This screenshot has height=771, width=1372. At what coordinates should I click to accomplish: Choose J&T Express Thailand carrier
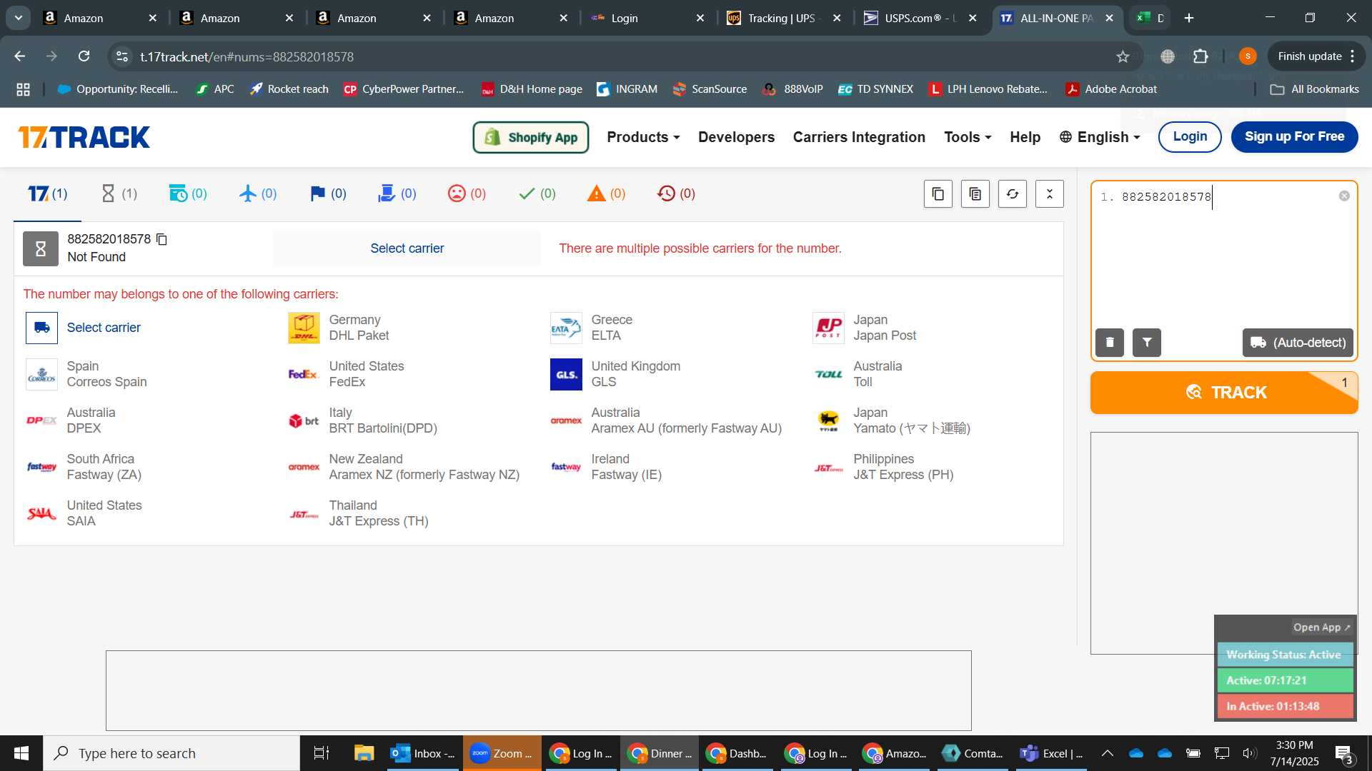click(x=359, y=513)
